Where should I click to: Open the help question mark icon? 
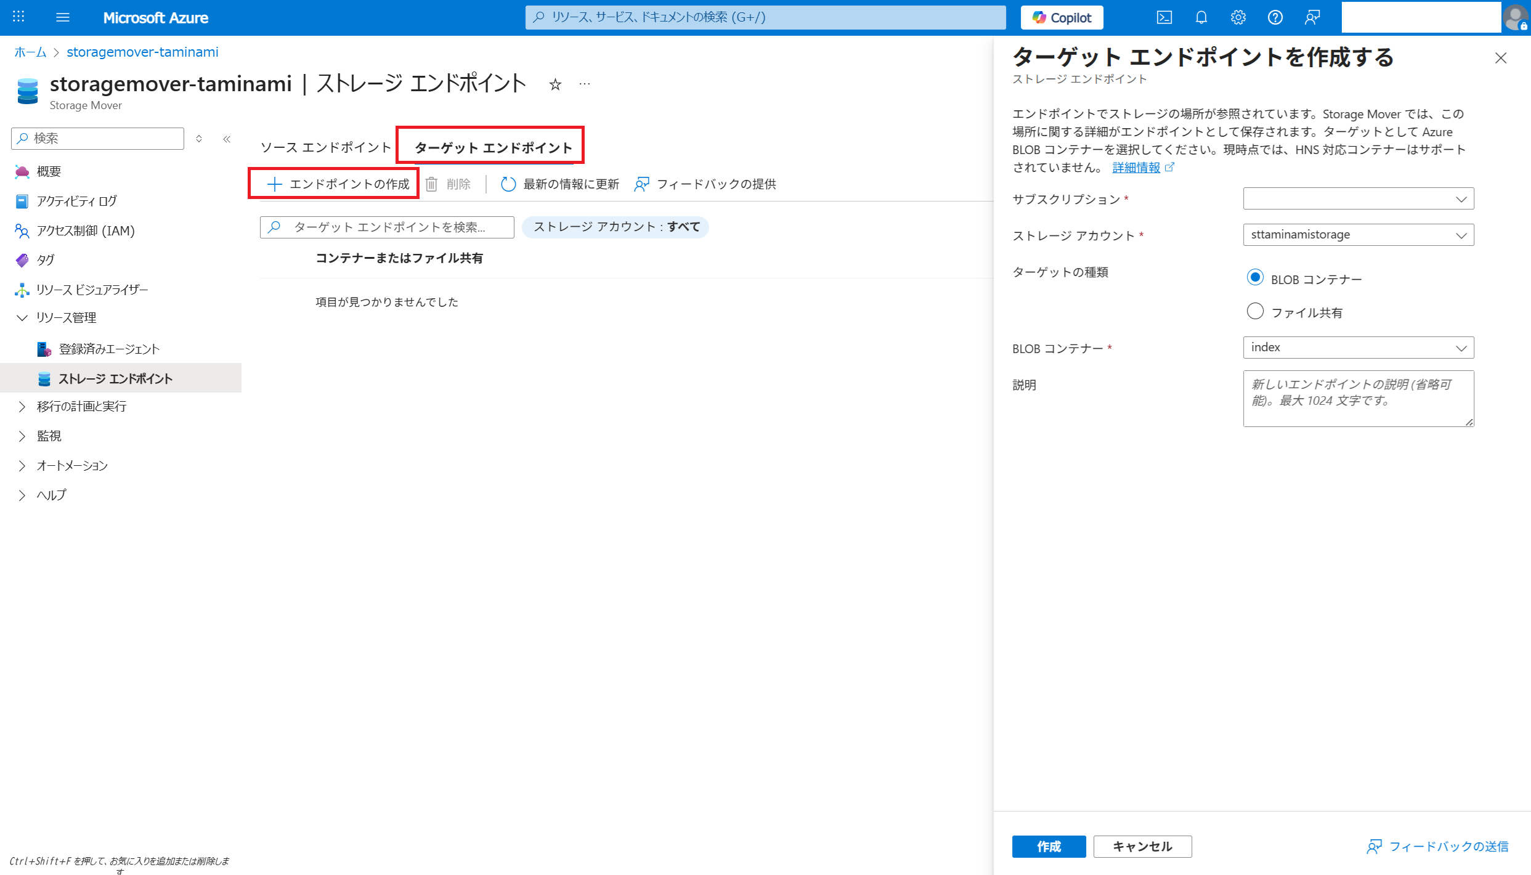pos(1275,17)
